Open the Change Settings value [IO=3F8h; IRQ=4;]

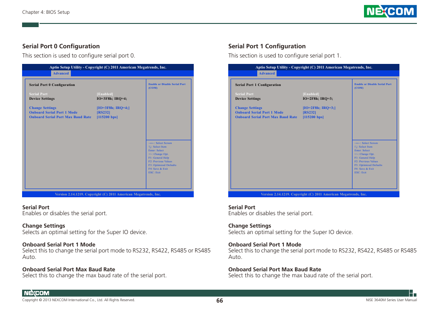pyautogui.click(x=113, y=108)
